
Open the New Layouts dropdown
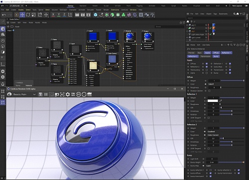[x=237, y=6]
